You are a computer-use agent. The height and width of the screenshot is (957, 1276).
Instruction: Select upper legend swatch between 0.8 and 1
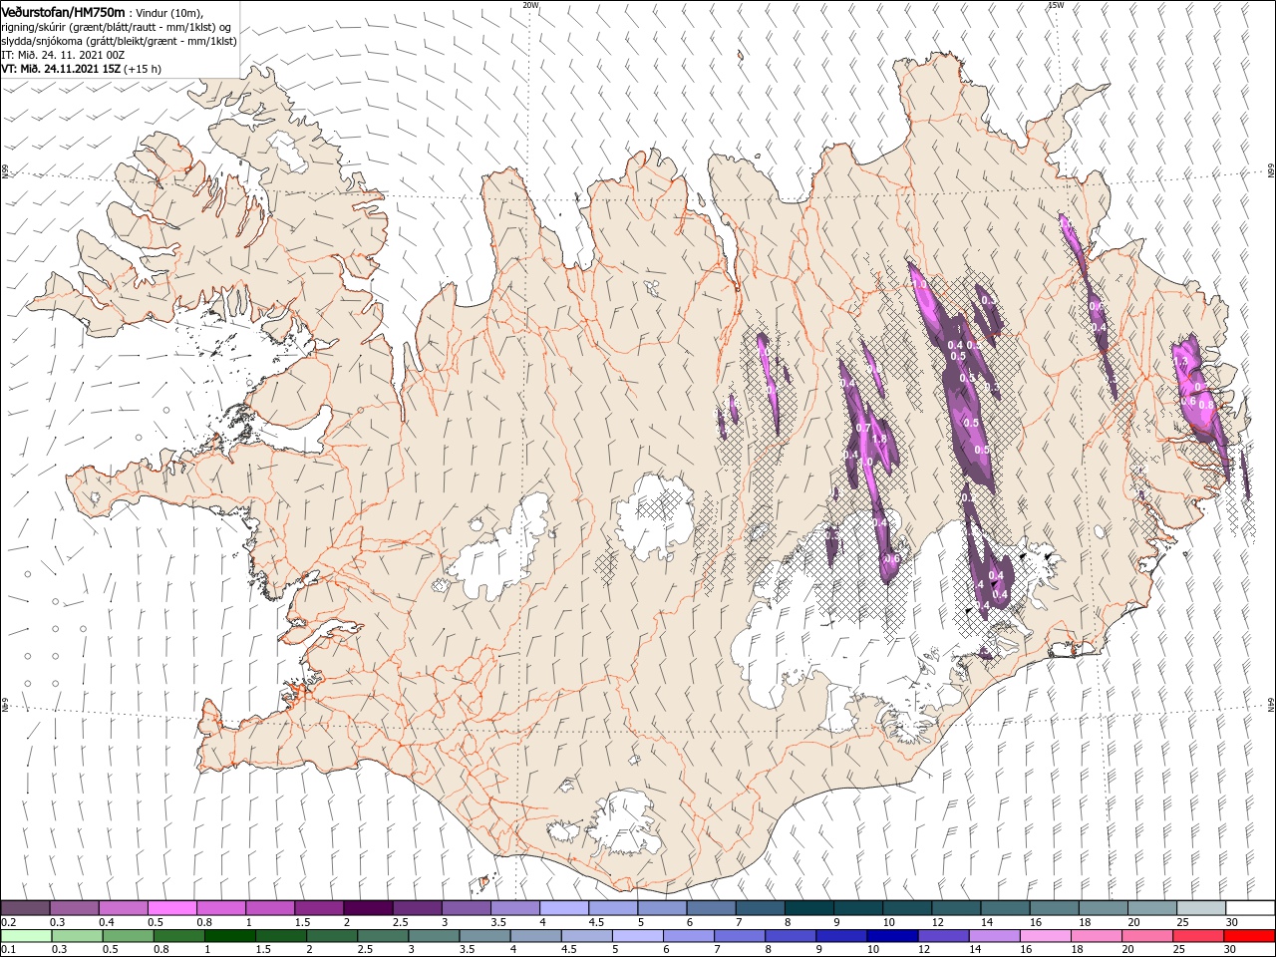pos(221,907)
